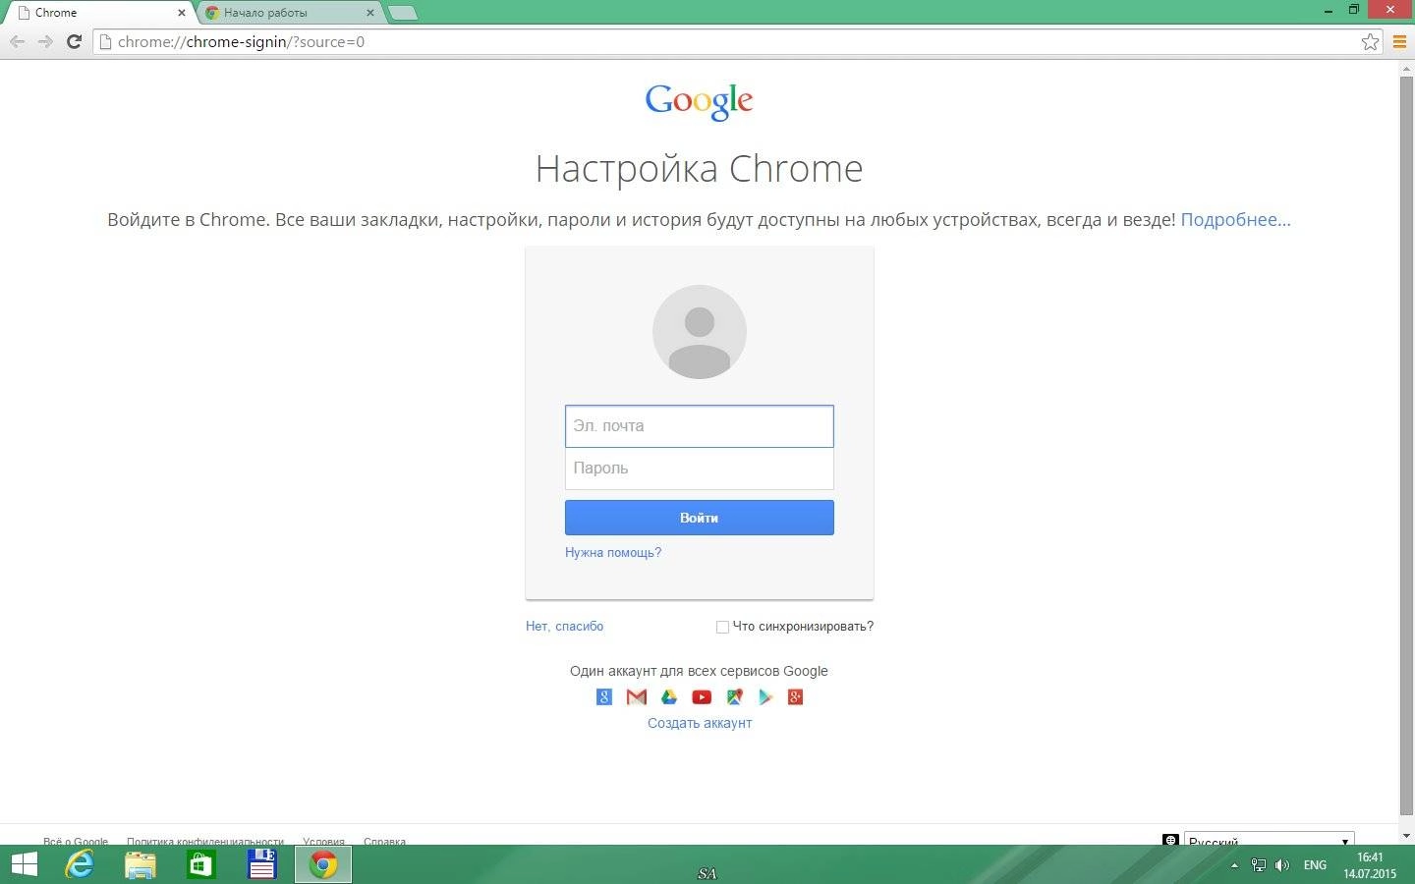
Task: Open the "Подробнее…" link
Action: [x=1235, y=220]
